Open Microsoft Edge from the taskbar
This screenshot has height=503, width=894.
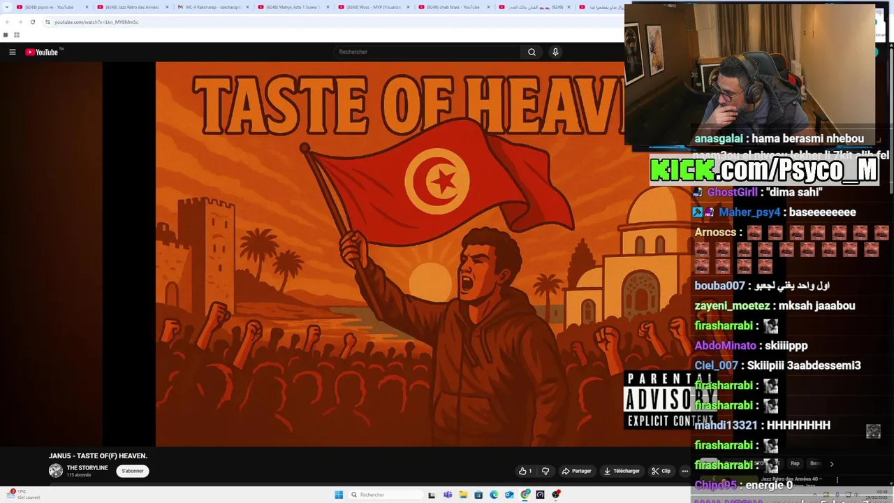point(494,495)
